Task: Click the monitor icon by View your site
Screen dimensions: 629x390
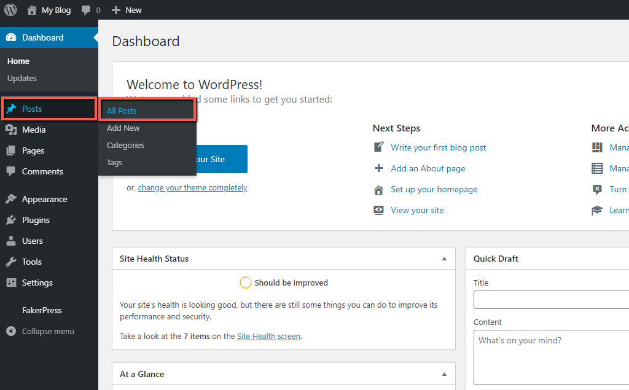Action: 378,210
